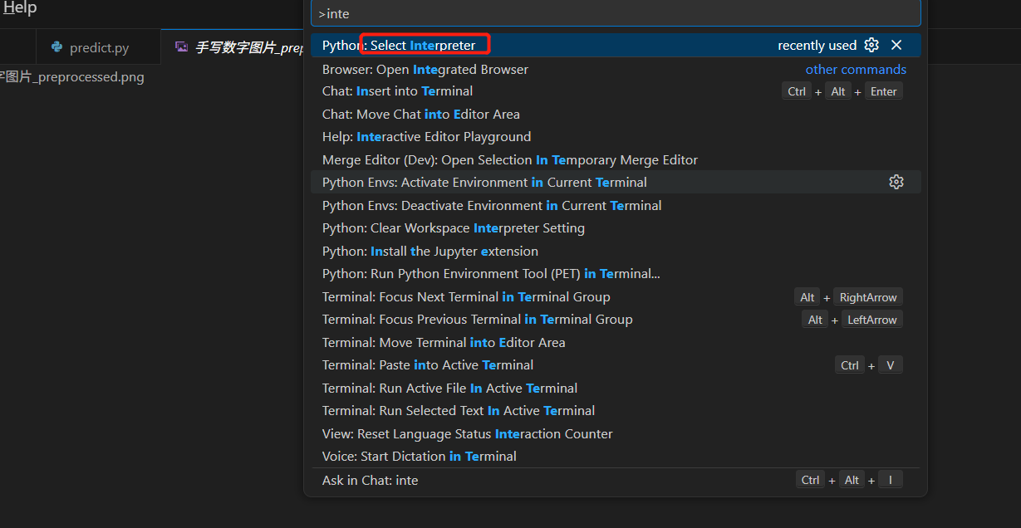This screenshot has width=1021, height=528.
Task: Run Python: Select Interpreter command
Action: 616,45
